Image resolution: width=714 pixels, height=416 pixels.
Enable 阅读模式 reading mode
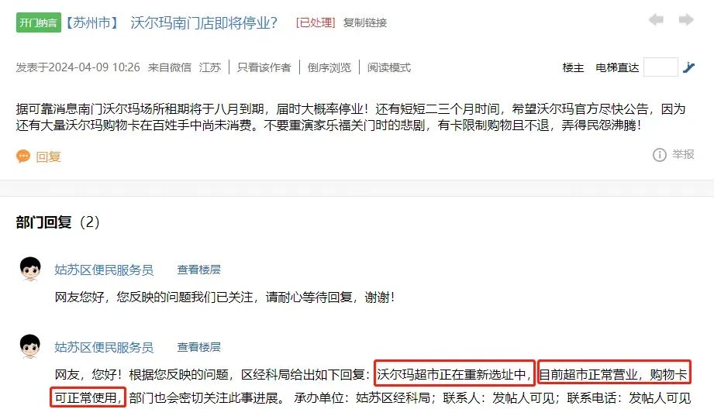pos(389,67)
